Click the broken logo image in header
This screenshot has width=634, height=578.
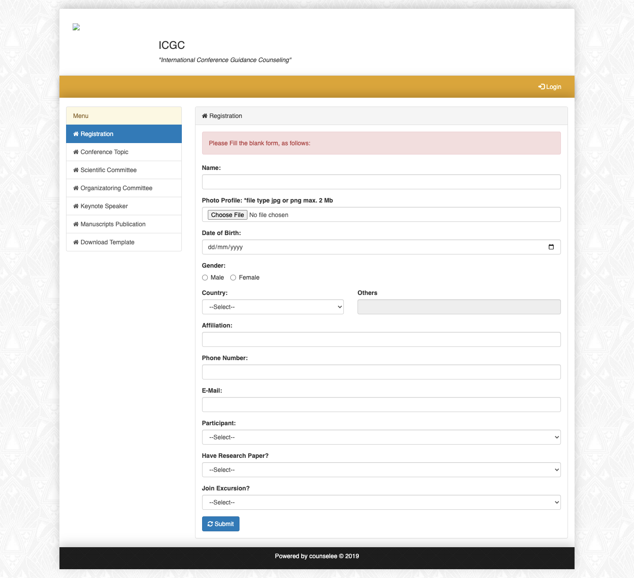click(x=76, y=27)
